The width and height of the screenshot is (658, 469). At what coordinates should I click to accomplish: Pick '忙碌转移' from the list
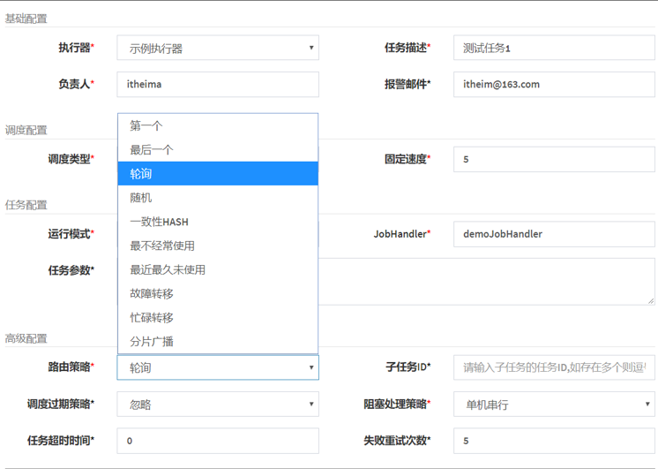[x=217, y=317]
